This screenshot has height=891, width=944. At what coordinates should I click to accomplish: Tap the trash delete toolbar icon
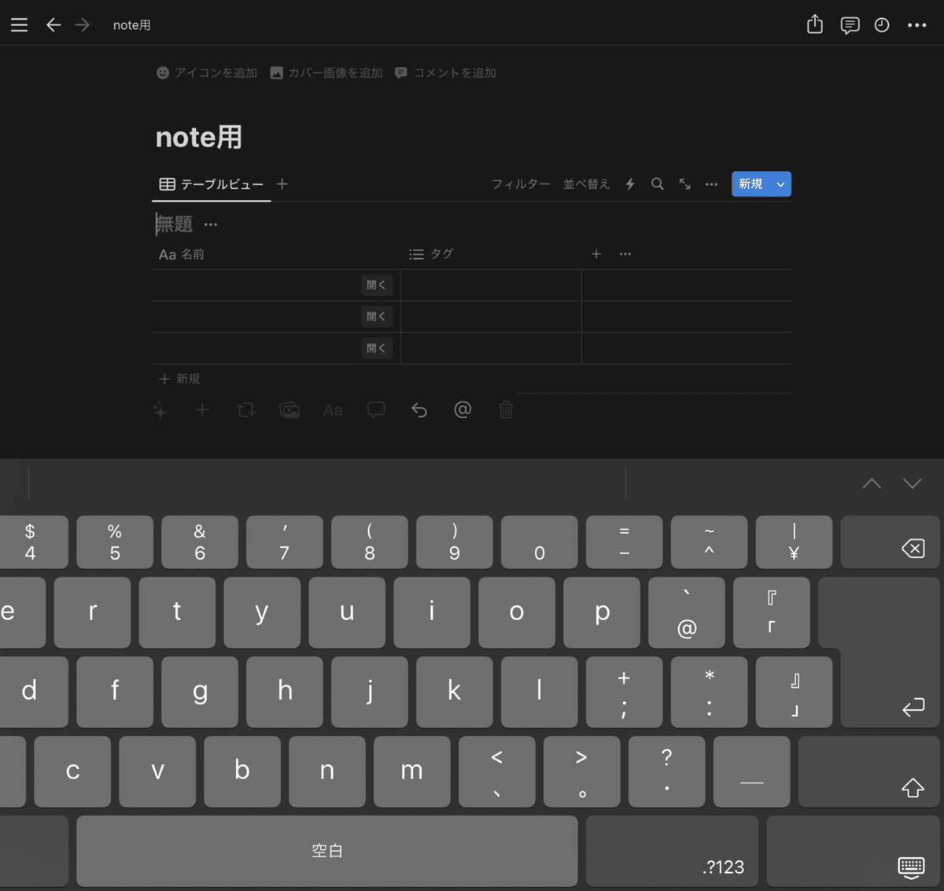(x=507, y=410)
